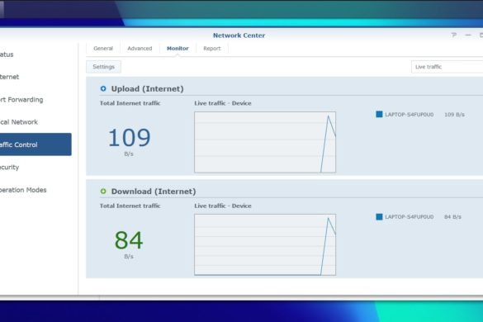Open the Report tab

(212, 49)
